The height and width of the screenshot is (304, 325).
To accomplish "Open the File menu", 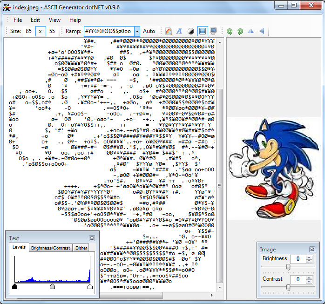I will [x=18, y=20].
